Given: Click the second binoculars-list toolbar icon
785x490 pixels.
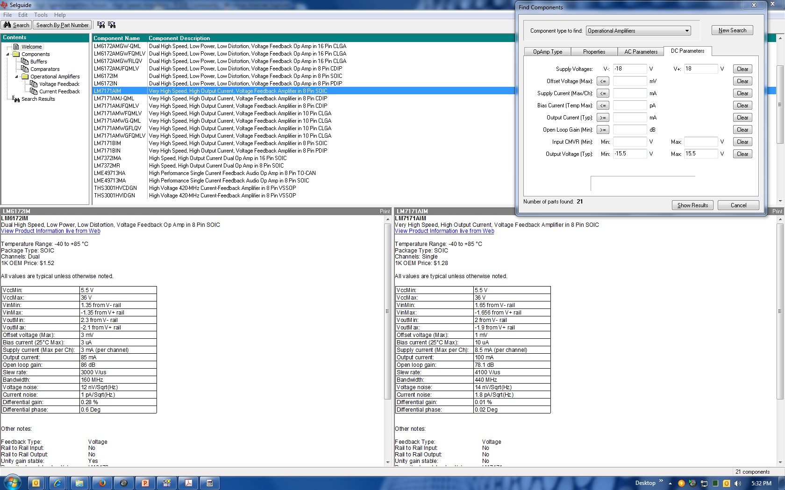Looking at the screenshot, I should 112,25.
